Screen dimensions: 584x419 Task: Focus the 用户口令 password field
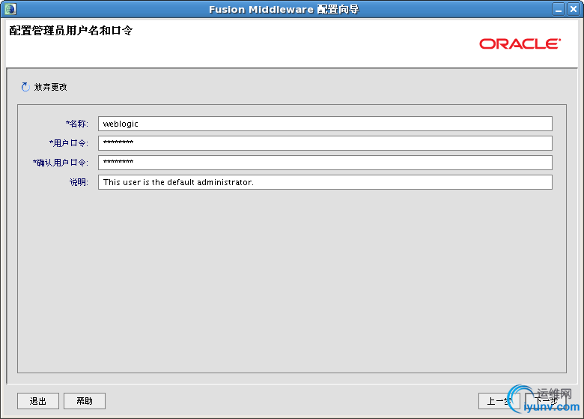pyautogui.click(x=325, y=143)
